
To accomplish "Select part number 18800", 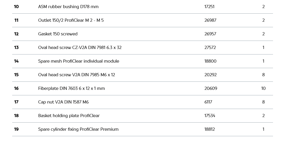I will click(x=210, y=61).
